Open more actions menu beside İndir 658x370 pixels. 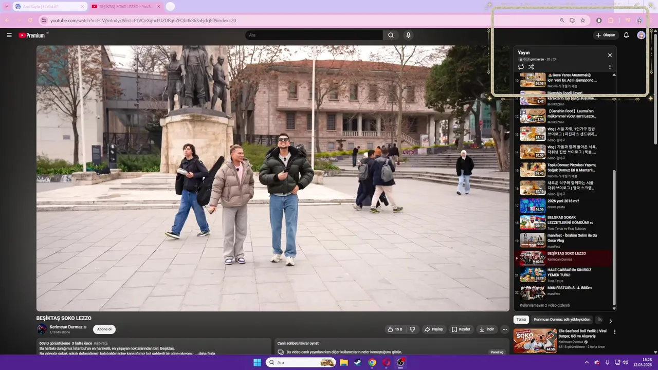505,329
